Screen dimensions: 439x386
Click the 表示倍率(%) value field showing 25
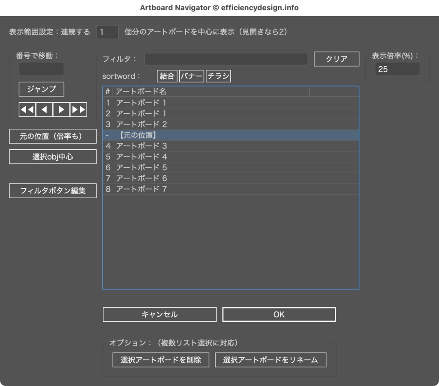pos(397,69)
